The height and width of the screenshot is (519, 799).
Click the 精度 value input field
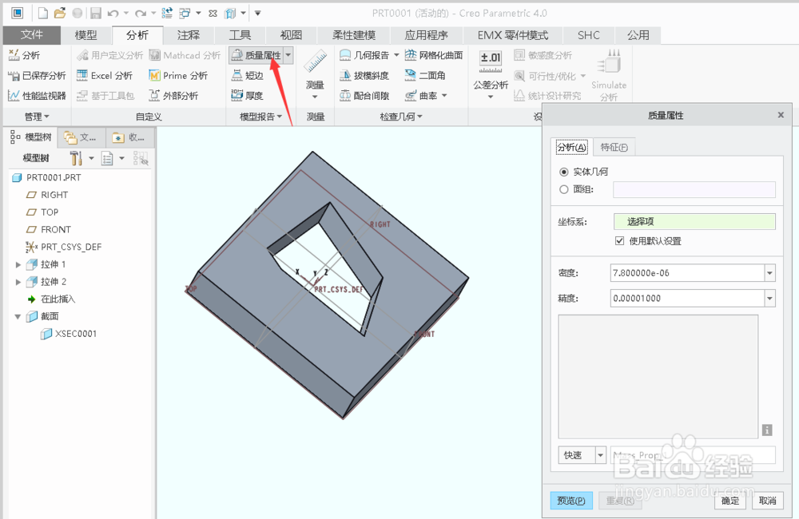point(687,299)
